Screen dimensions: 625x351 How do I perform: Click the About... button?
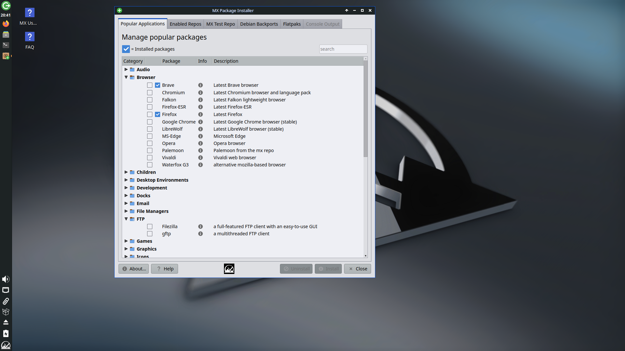tap(134, 269)
